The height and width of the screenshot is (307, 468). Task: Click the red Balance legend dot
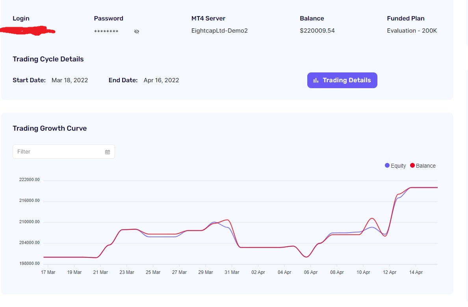(x=412, y=165)
